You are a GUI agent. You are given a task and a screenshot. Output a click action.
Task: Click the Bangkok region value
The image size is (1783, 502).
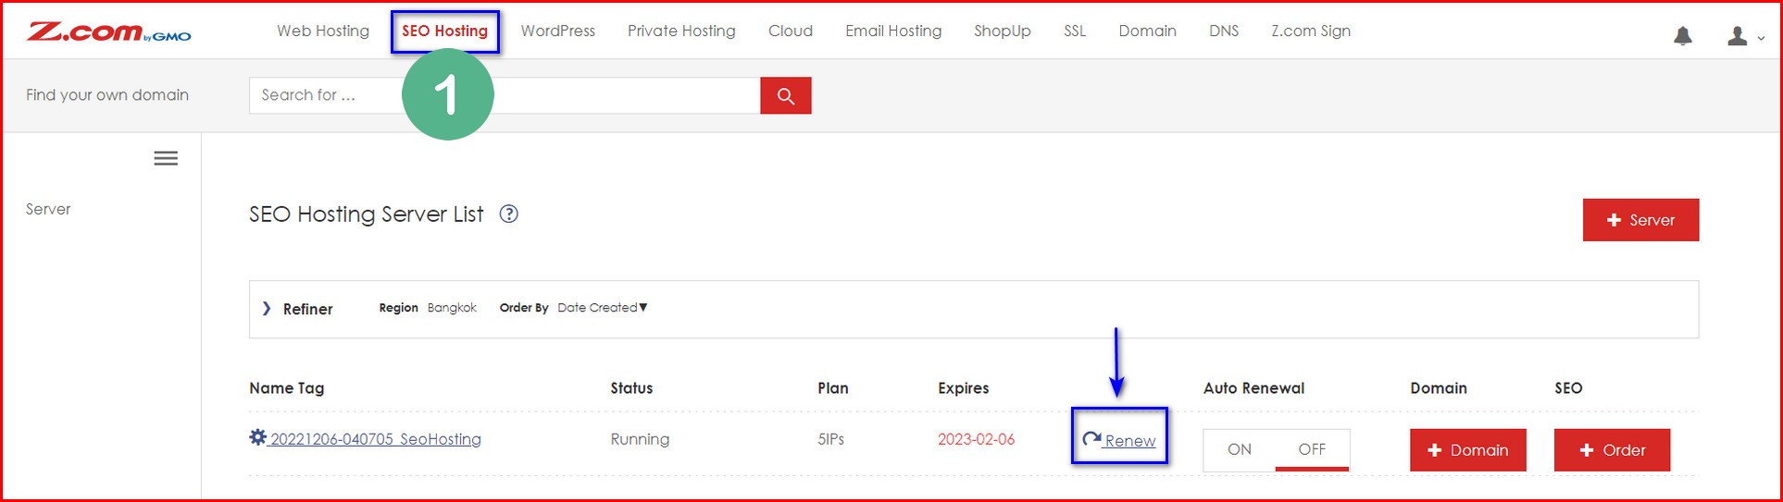[x=452, y=308]
